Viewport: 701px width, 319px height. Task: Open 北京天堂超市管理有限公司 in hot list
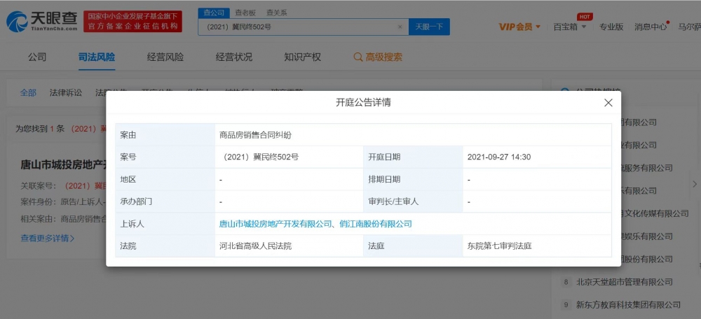(x=625, y=282)
